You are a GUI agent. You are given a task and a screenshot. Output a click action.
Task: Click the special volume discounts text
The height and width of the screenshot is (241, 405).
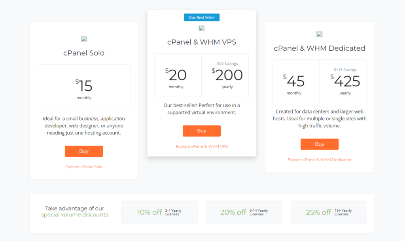click(74, 215)
